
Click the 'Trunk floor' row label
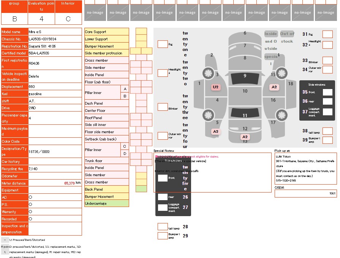[x=107, y=161]
